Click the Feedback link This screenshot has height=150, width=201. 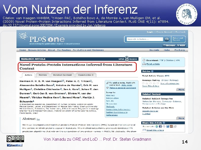tap(180, 32)
